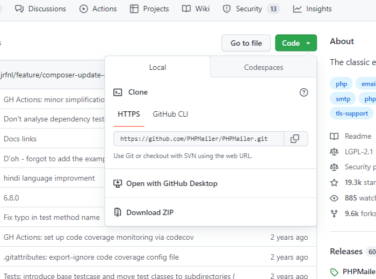Screen dimensions: 376x279
Task: Open the Projects tab
Action: click(149, 9)
